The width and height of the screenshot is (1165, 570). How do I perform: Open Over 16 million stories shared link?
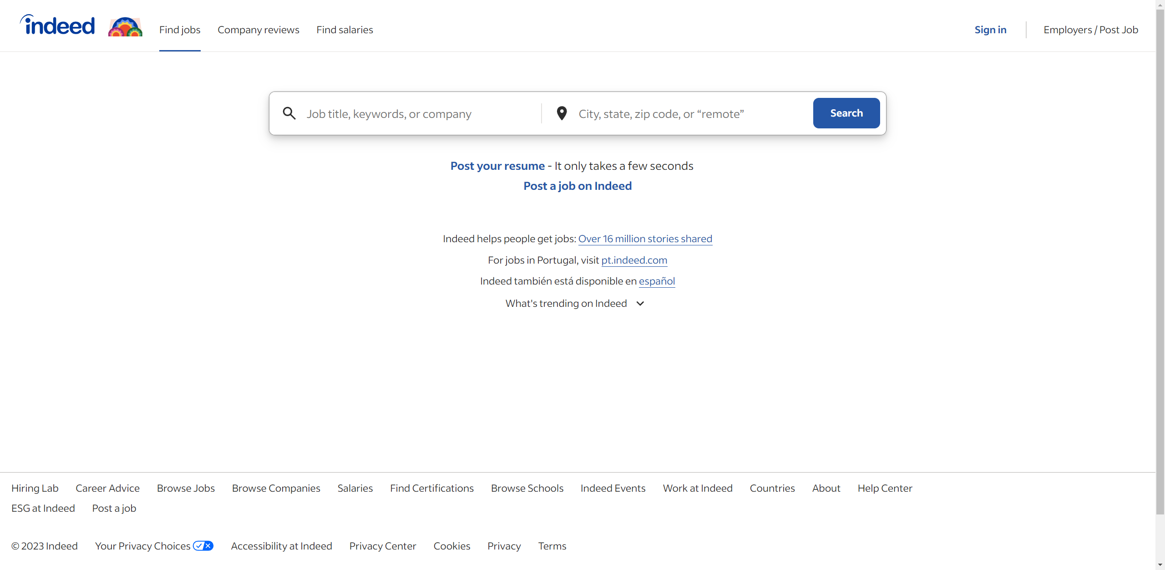click(x=645, y=239)
